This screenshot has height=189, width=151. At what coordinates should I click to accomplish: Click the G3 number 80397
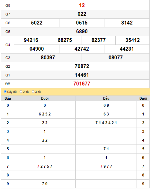tap(48, 57)
